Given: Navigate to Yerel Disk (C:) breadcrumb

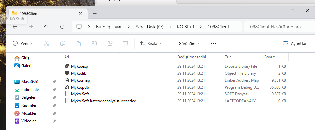Looking at the screenshot, I should pyautogui.click(x=149, y=27).
